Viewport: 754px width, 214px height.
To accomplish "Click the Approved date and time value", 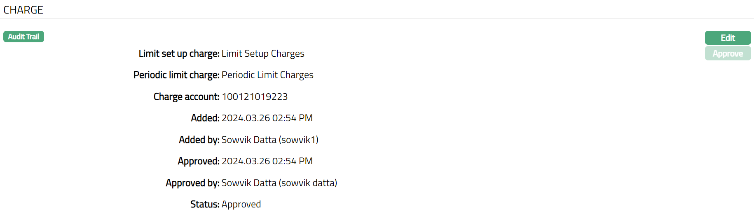I will pos(267,161).
